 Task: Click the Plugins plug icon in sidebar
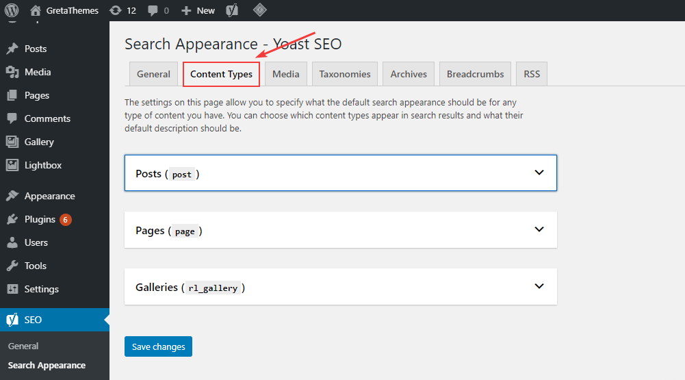12,219
